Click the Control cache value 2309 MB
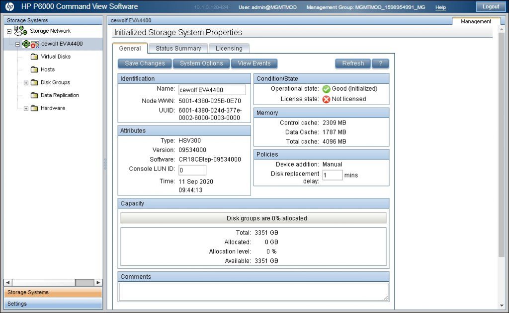The image size is (509, 313). click(334, 123)
